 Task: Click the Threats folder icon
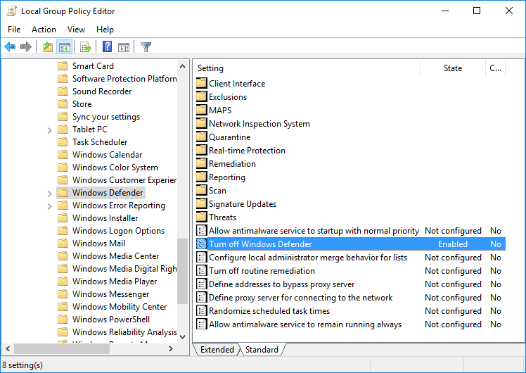point(202,217)
